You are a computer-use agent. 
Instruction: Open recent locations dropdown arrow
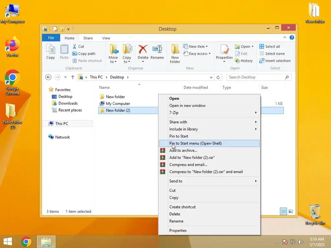[x=65, y=77]
